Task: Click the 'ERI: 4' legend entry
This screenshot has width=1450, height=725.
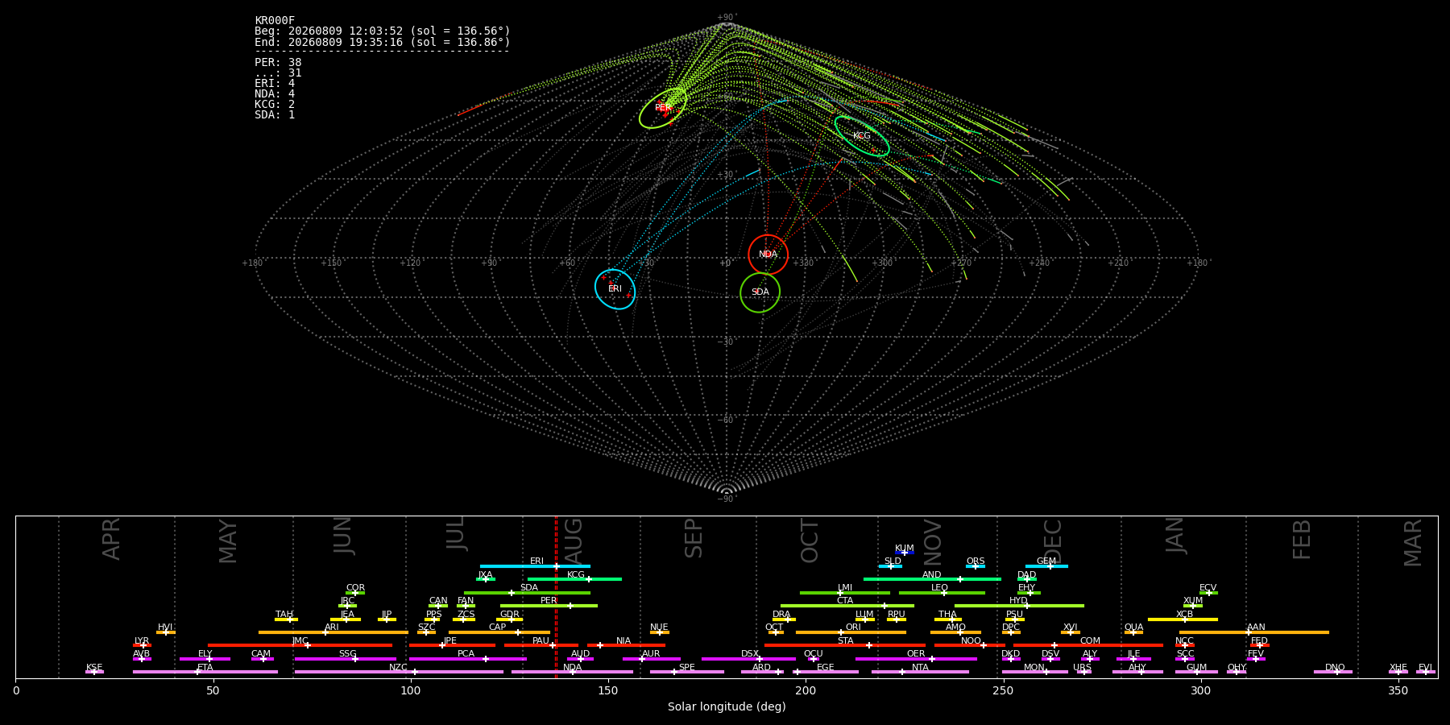Action: click(275, 83)
